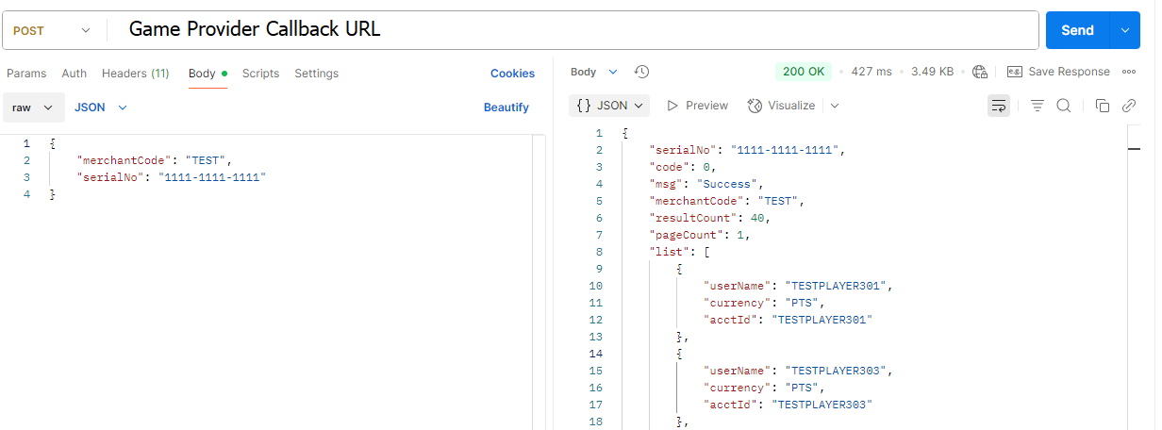Expand the Send button arrow options
Viewport: 1162px width, 430px height.
click(1123, 30)
